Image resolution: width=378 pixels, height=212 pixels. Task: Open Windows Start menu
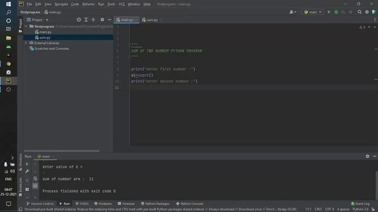(x=8, y=4)
